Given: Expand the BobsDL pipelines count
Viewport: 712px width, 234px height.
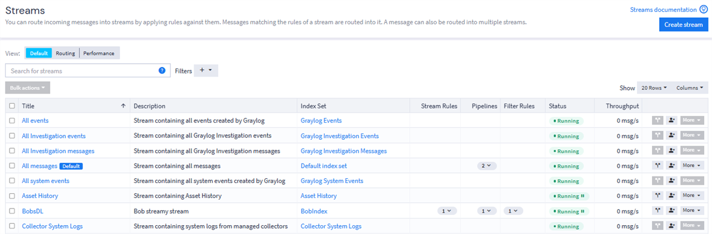Looking at the screenshot, I should tap(487, 210).
